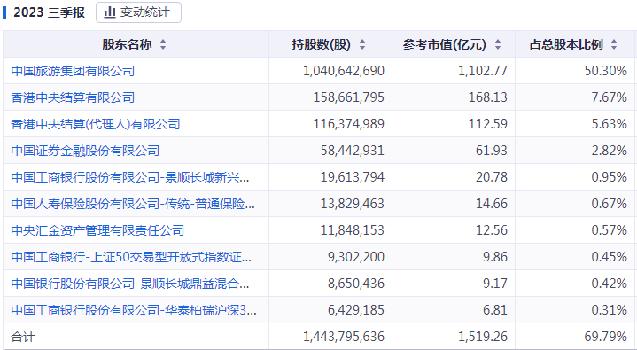Click the 占总股本比例 column header text

coord(566,44)
